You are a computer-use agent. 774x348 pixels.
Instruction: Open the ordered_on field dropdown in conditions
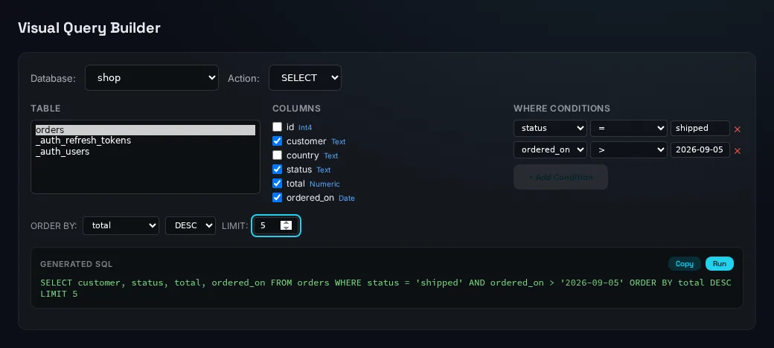[x=551, y=150]
